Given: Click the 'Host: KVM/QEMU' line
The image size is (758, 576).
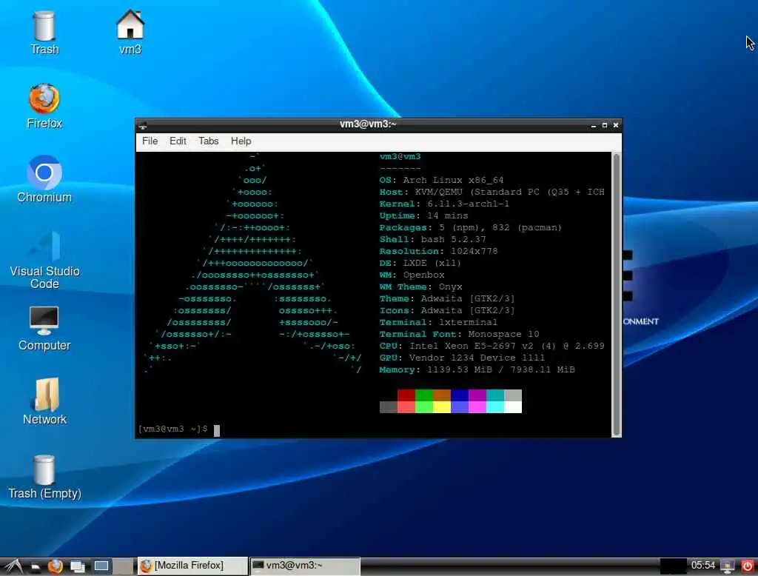Looking at the screenshot, I should point(492,192).
